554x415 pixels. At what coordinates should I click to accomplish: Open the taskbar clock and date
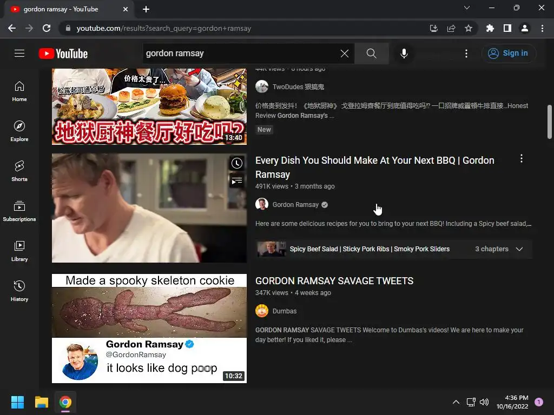(x=512, y=402)
